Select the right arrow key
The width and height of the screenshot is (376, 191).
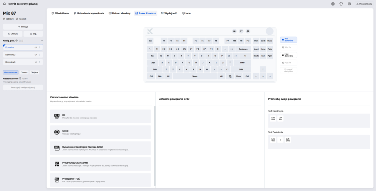[x=270, y=76]
